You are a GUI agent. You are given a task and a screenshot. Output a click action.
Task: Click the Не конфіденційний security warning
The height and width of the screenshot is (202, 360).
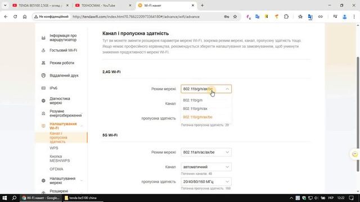pyautogui.click(x=51, y=16)
